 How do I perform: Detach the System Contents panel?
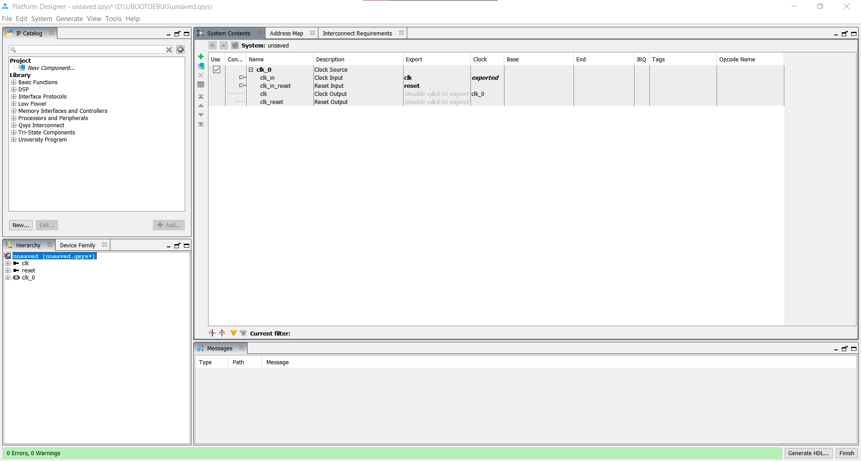(845, 34)
